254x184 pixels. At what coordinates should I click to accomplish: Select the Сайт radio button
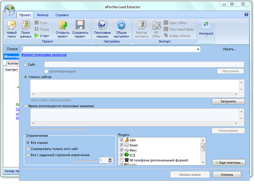(x=25, y=64)
